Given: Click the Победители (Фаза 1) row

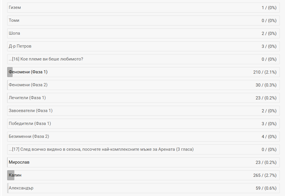Looking at the screenshot, I should point(143,124).
